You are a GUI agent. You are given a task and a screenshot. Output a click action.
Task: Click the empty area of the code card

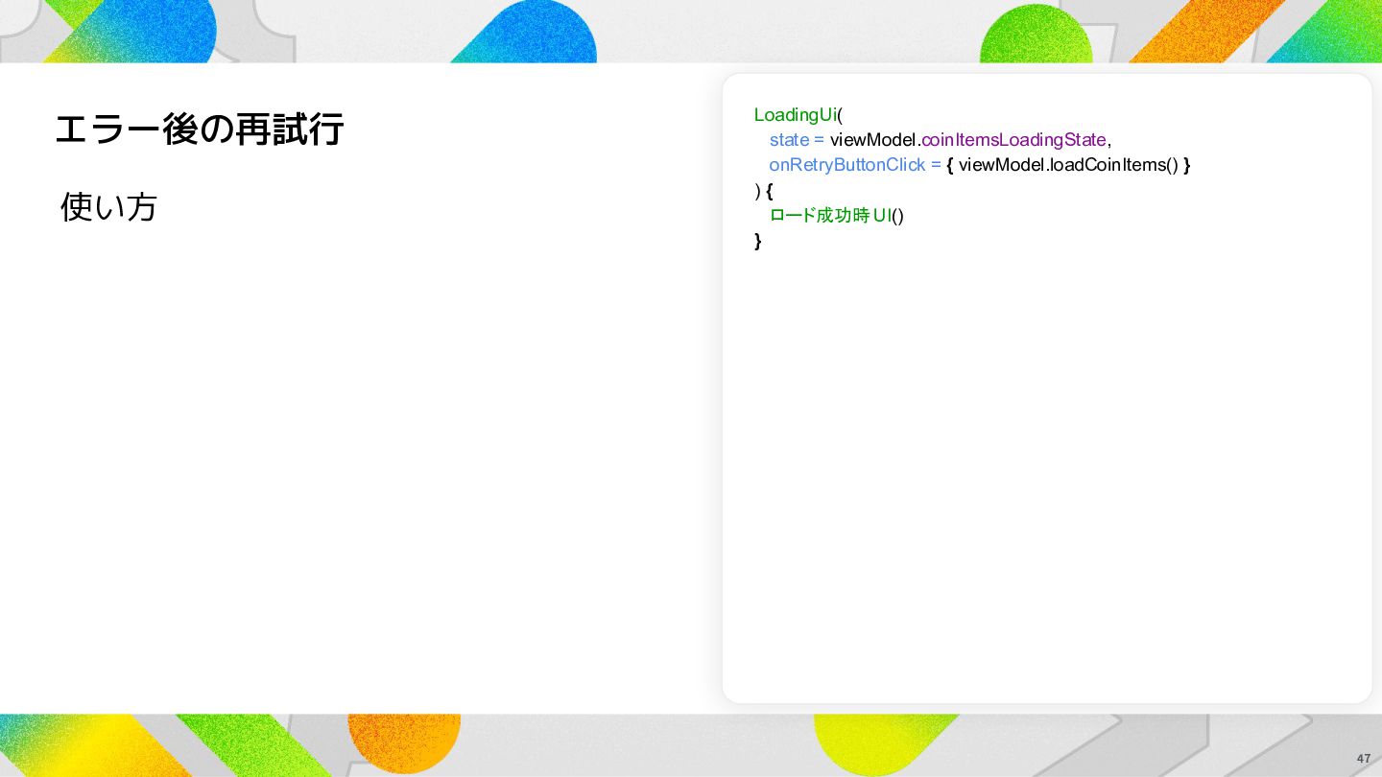[1046, 470]
